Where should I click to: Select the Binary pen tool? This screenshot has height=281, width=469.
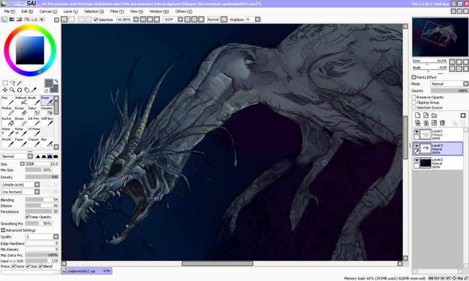(x=21, y=121)
